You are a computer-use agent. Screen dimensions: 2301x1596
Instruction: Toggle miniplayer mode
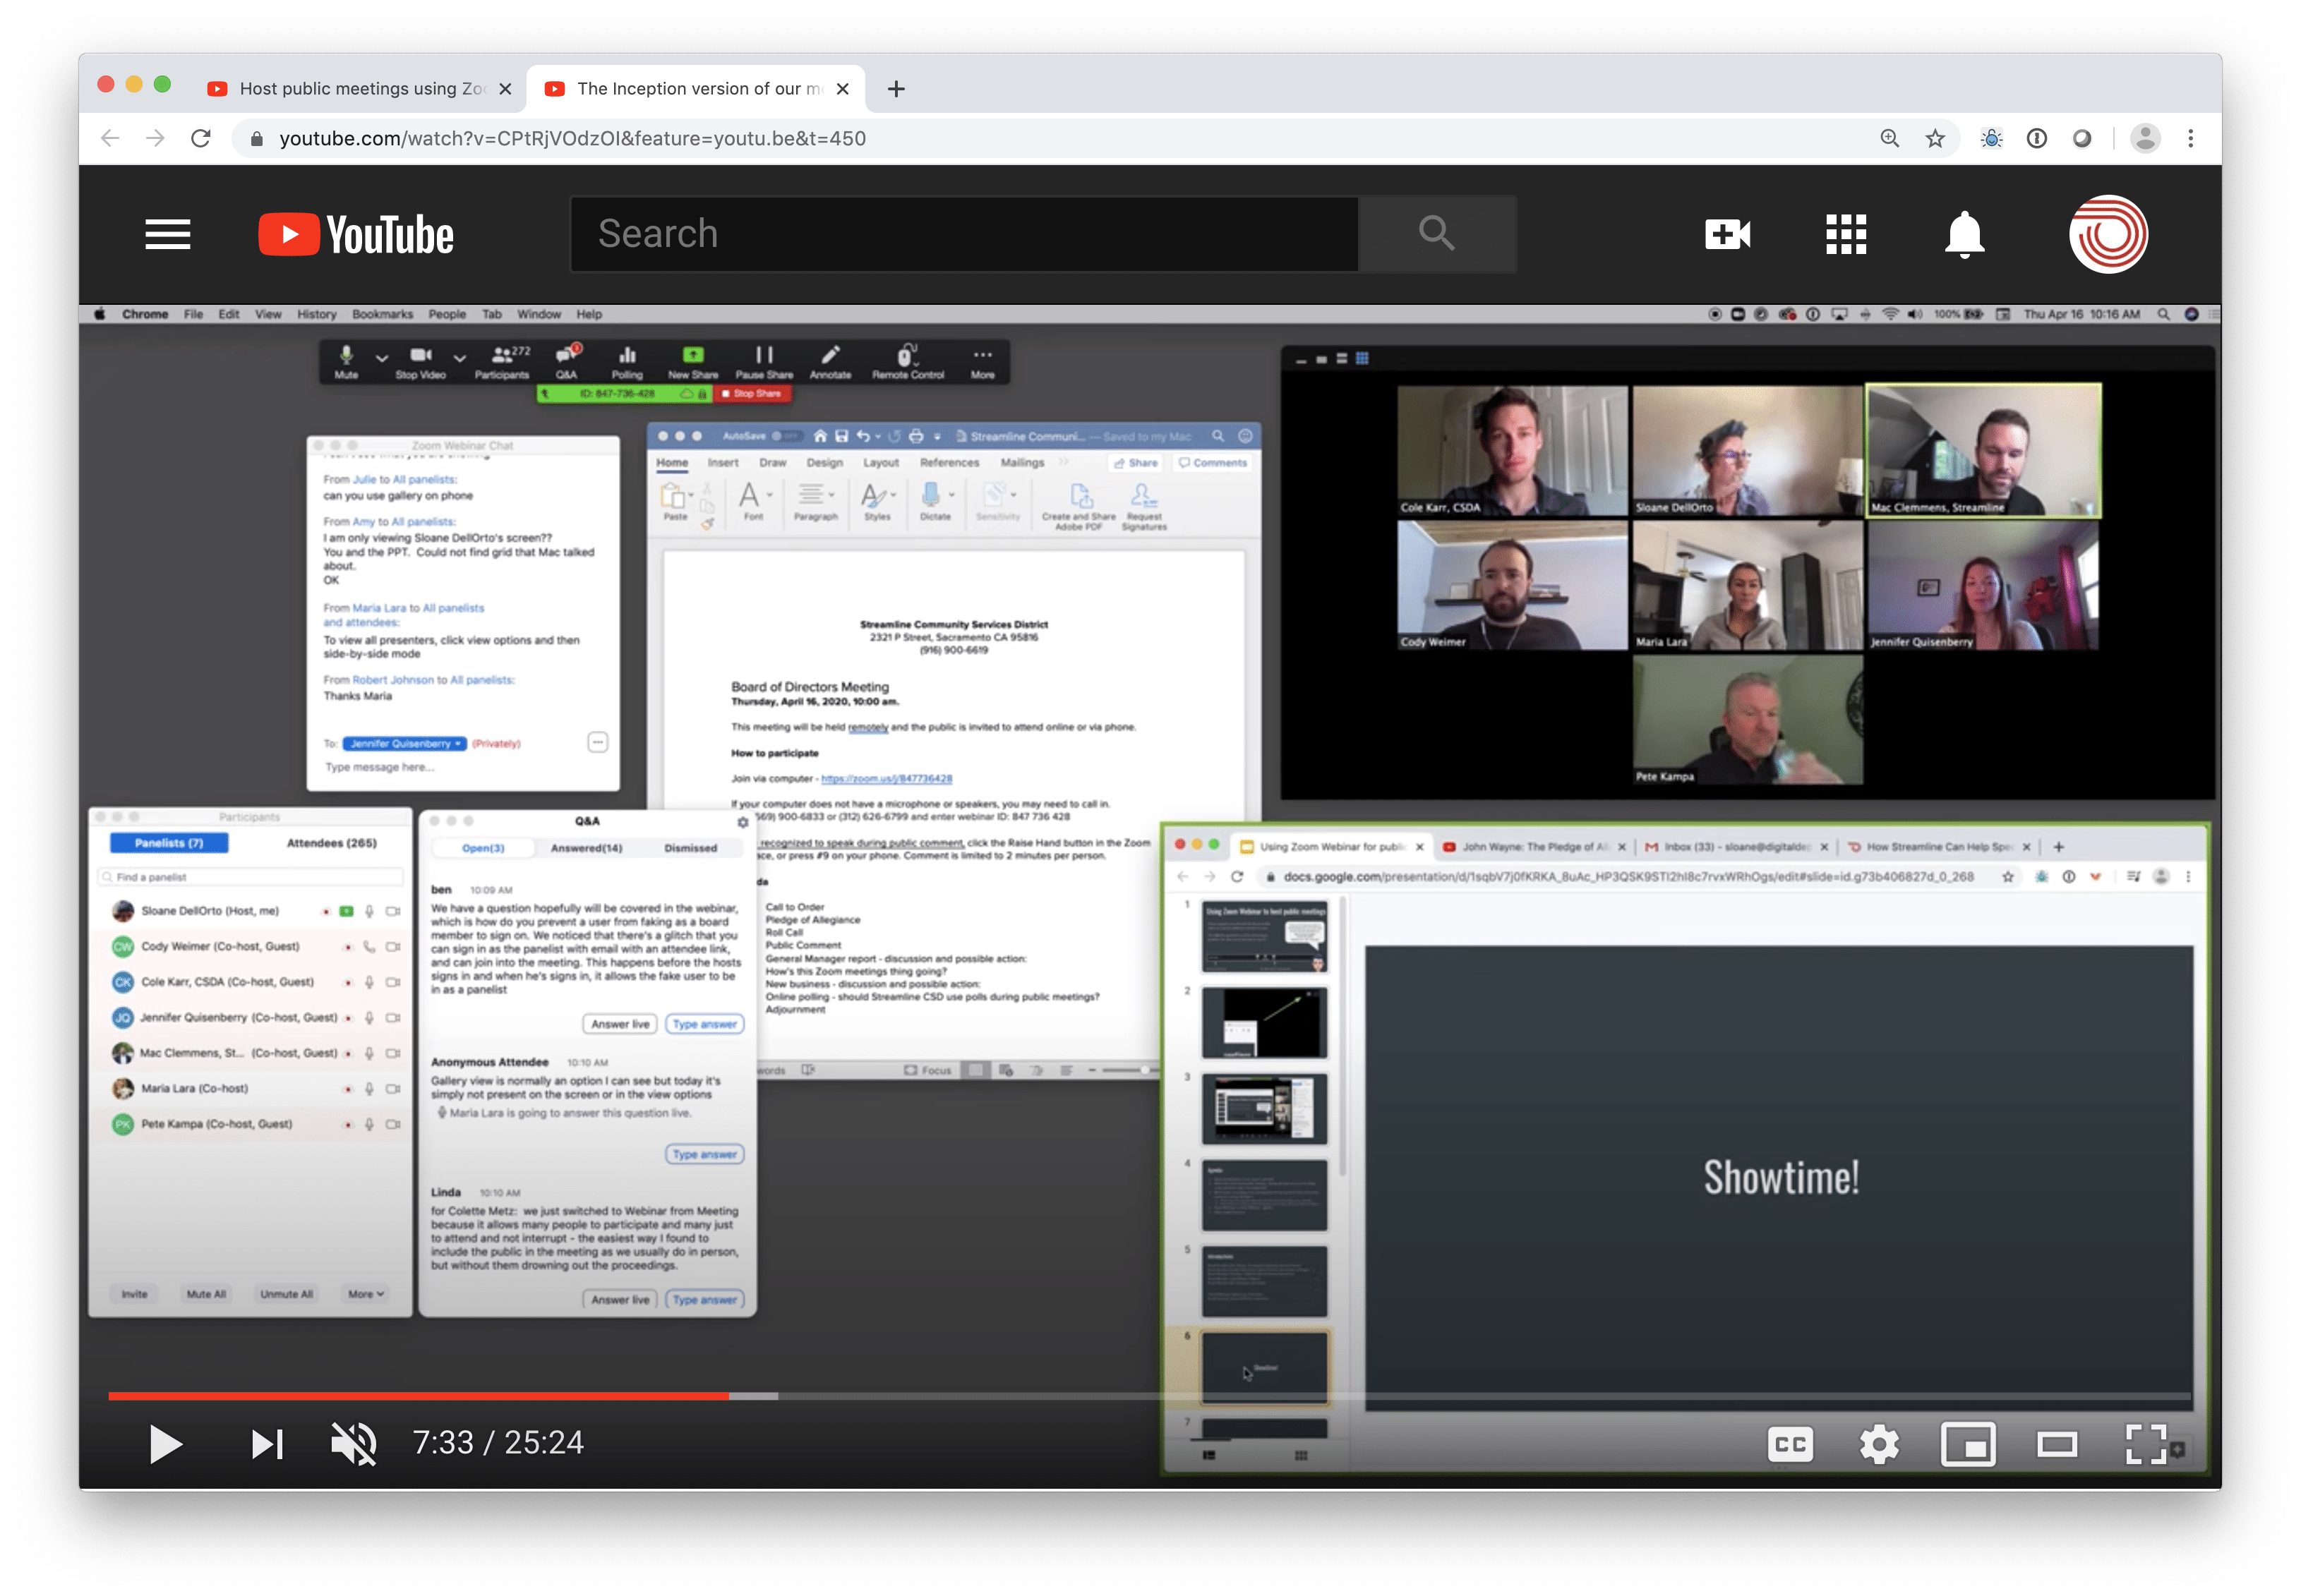point(1967,1444)
